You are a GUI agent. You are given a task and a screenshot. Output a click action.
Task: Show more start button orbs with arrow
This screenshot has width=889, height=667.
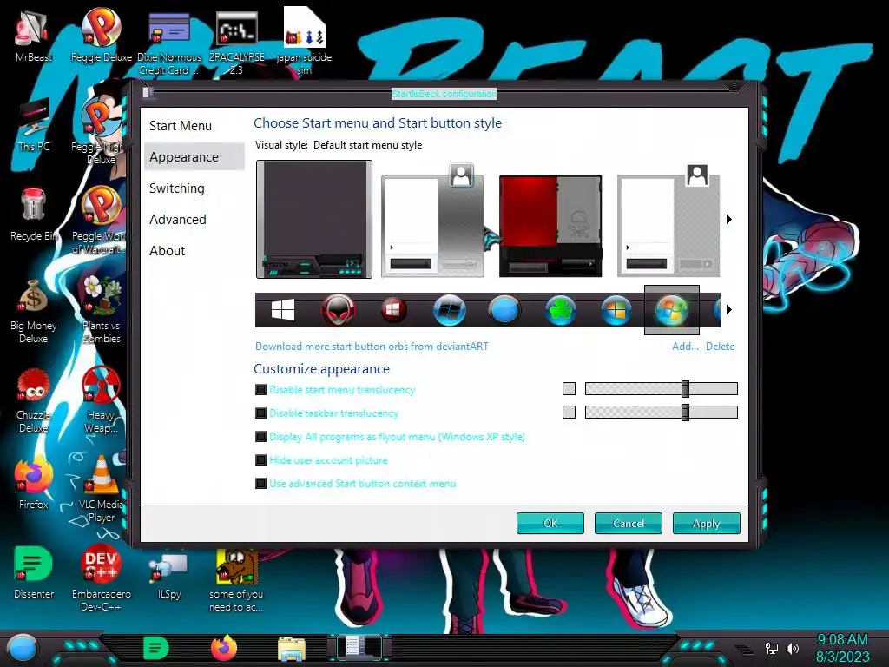tap(729, 310)
